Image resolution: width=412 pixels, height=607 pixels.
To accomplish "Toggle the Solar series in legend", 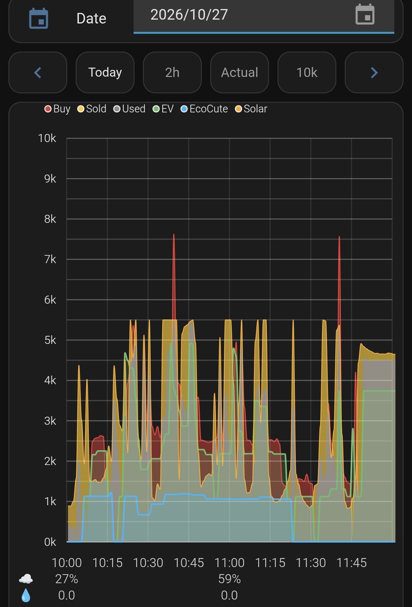I will (251, 109).
